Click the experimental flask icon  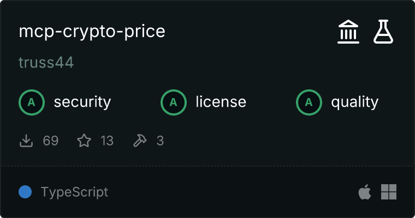pos(383,32)
